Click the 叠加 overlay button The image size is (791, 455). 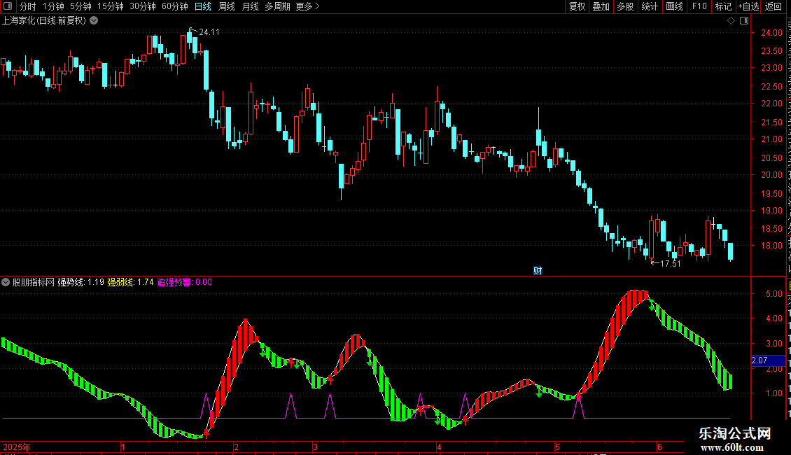[x=601, y=6]
